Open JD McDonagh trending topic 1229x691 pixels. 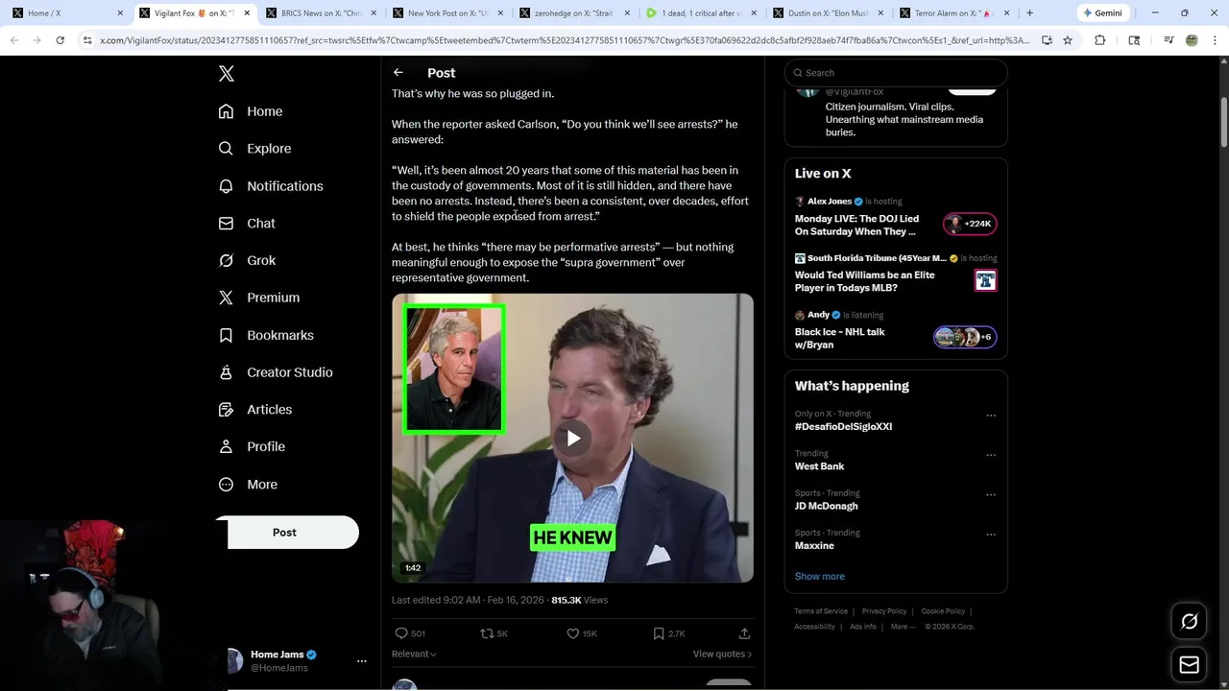click(826, 506)
